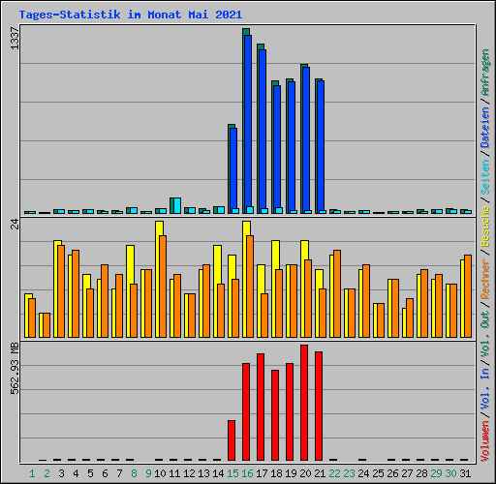Select the cyan pages bar for day 11
The image size is (496, 484).
tap(177, 205)
